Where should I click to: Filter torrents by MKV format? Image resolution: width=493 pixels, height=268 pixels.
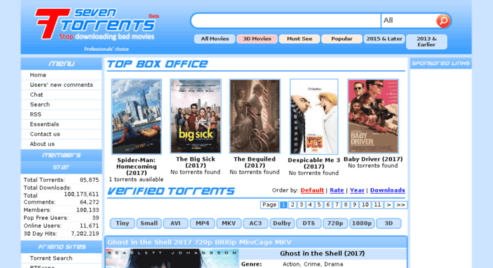228,224
